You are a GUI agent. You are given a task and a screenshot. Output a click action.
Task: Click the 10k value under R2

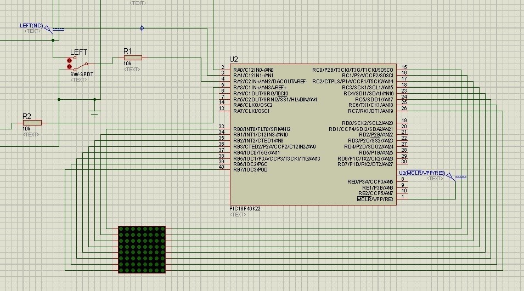pos(27,128)
